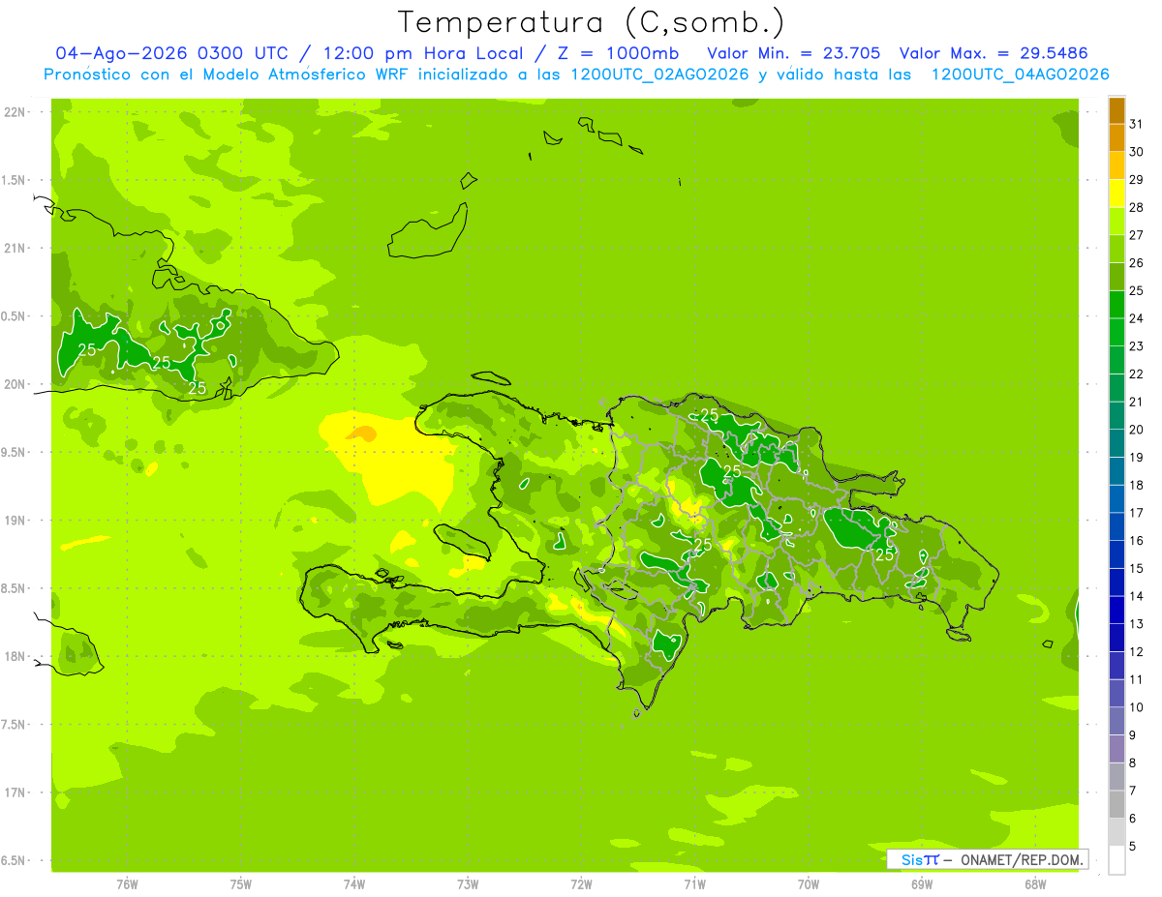Select "Valor Min. = 23.705" text
This screenshot has width=1162, height=897.
tap(794, 53)
